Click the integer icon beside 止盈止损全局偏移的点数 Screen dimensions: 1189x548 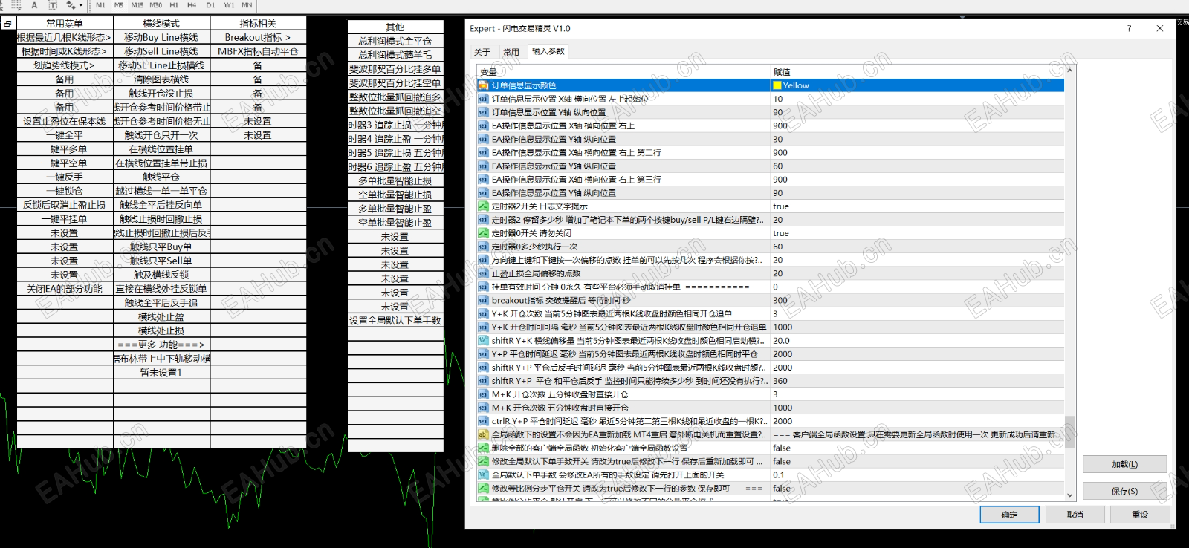483,273
